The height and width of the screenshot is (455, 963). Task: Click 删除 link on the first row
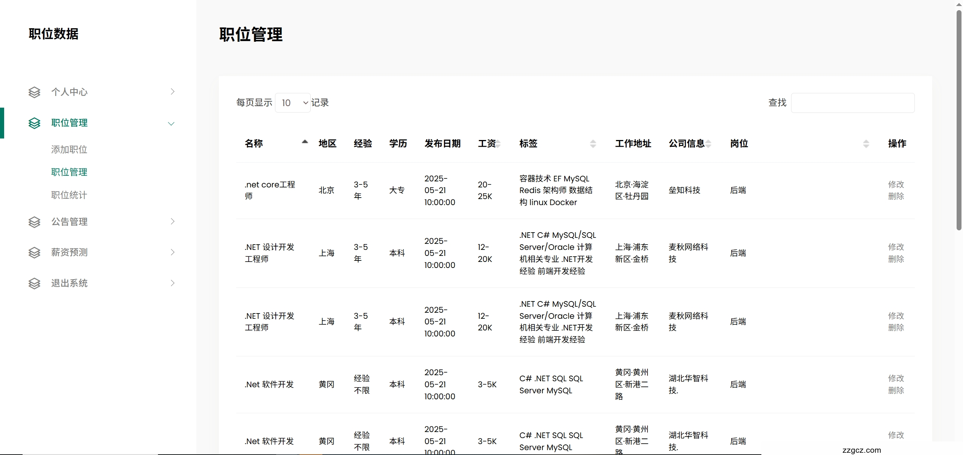pyautogui.click(x=896, y=196)
